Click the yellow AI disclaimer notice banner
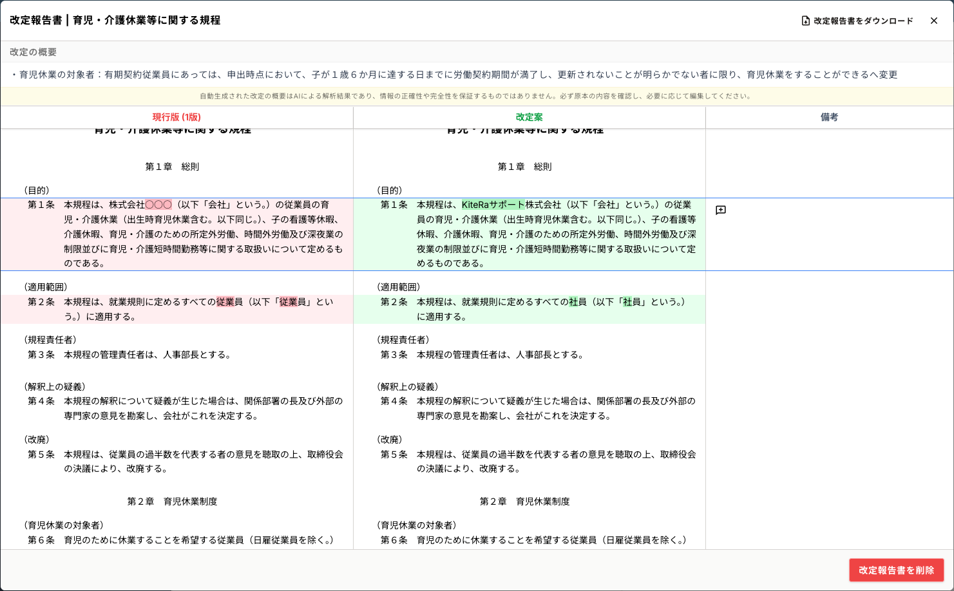954x591 pixels. pyautogui.click(x=475, y=96)
